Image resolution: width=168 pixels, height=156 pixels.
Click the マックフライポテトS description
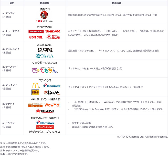tap(106, 87)
